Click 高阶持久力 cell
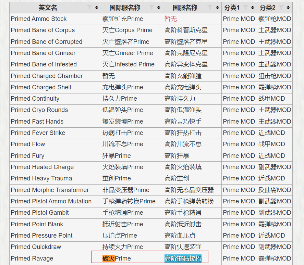 click(x=192, y=99)
